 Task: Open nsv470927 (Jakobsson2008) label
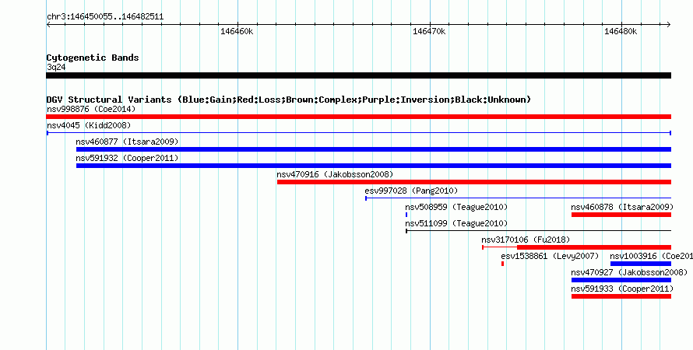coord(629,272)
